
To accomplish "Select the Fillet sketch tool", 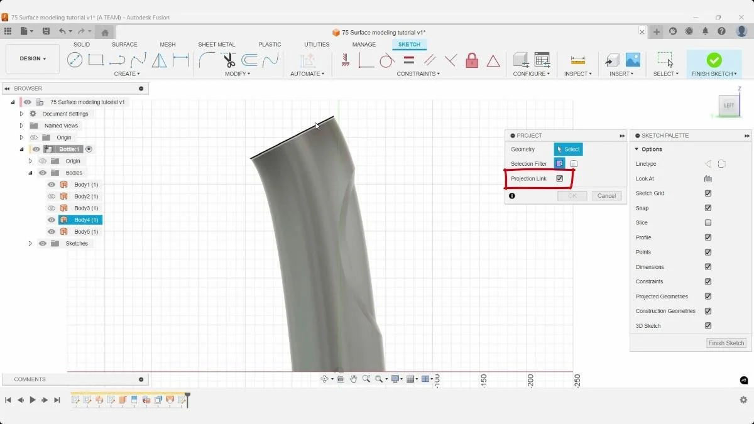I will (207, 60).
